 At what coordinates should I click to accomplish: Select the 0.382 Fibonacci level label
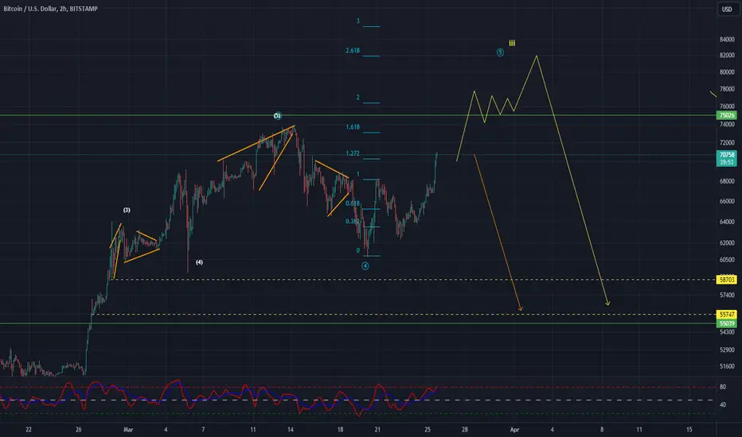pos(352,222)
